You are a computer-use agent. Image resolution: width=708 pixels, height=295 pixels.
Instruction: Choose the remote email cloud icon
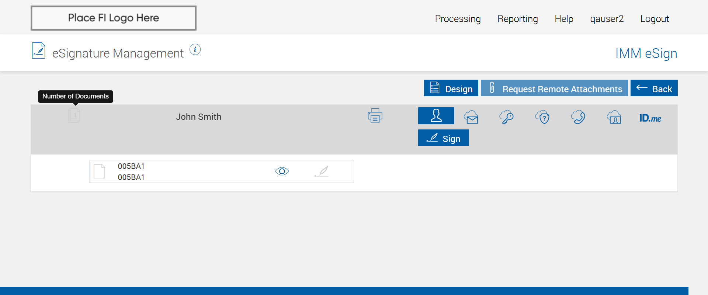tap(471, 117)
